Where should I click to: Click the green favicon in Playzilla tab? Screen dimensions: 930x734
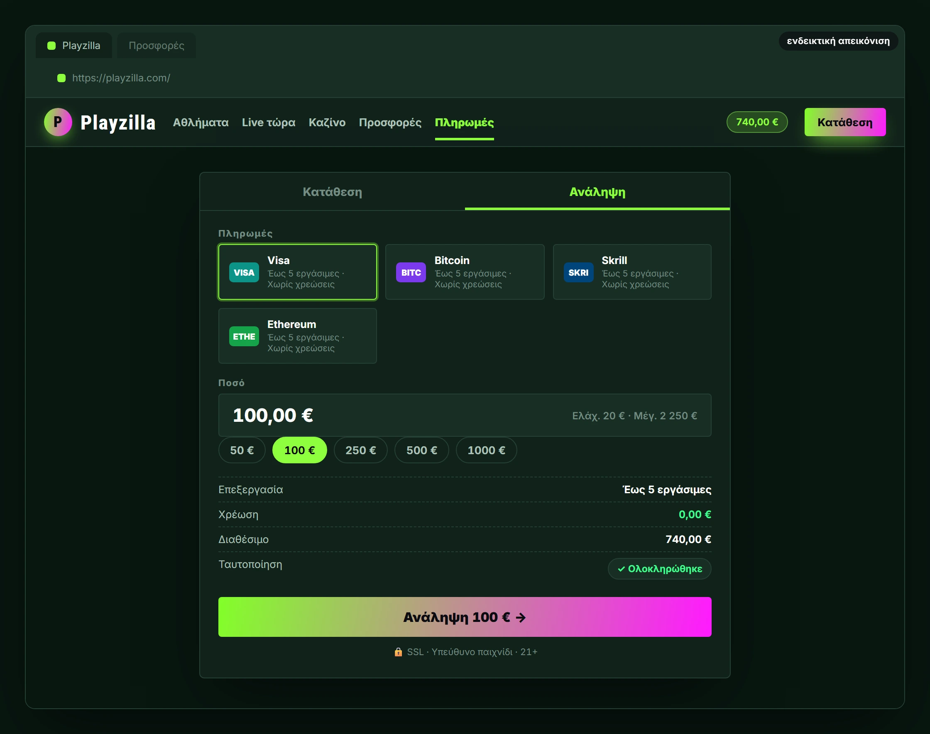pos(51,46)
